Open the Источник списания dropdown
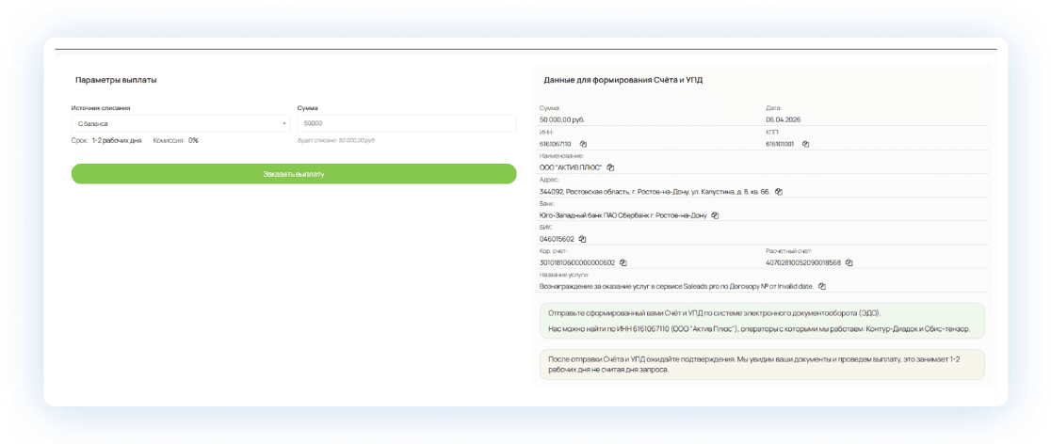The image size is (1051, 444). pos(181,123)
